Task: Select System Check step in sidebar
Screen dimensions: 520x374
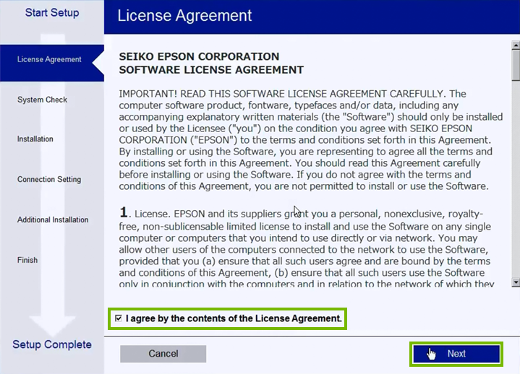Action: tap(42, 100)
